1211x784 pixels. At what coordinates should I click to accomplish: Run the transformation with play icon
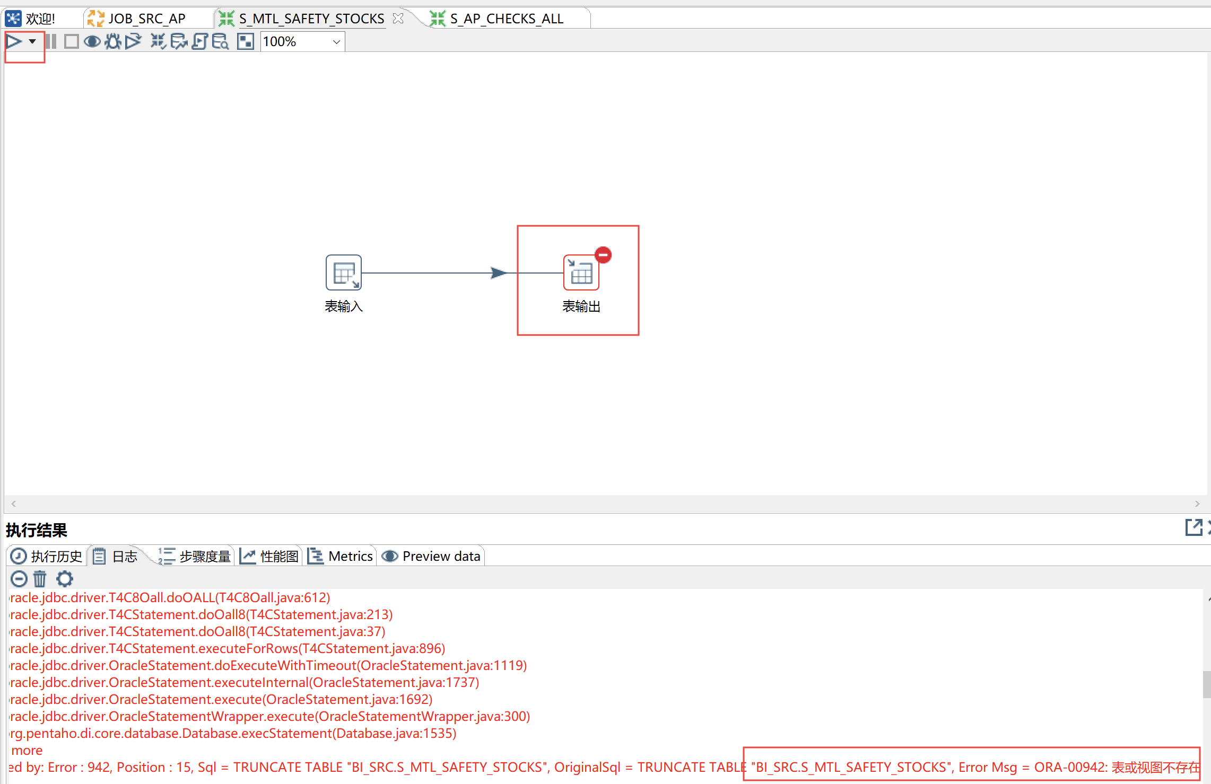point(14,41)
